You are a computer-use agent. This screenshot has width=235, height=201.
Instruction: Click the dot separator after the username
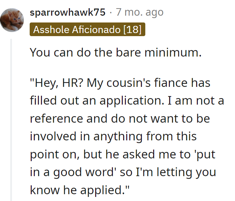coord(111,13)
